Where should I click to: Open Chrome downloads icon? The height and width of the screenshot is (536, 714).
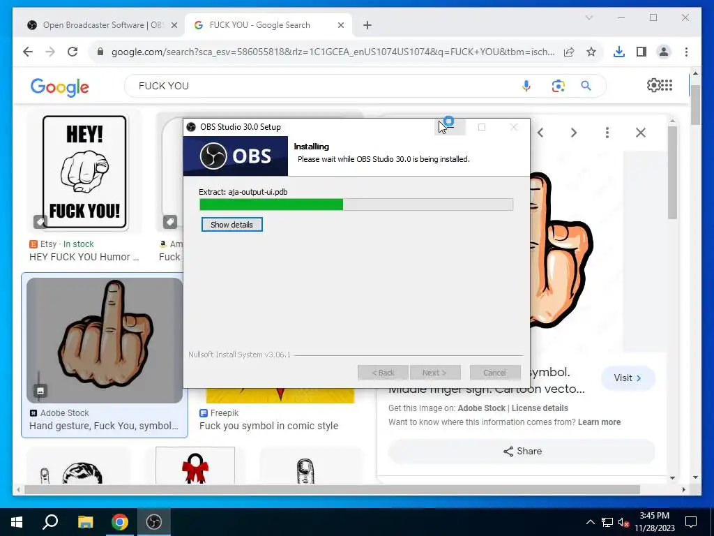[x=619, y=52]
